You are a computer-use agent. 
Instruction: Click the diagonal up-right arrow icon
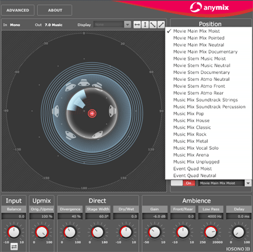pyautogui.click(x=161, y=24)
